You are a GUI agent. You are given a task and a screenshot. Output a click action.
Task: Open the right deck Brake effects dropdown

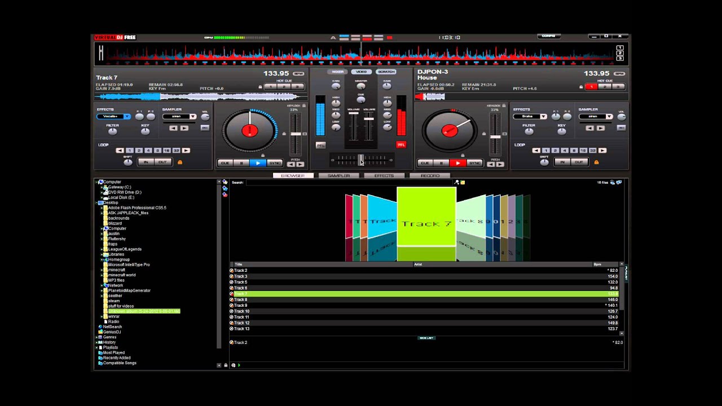coord(543,117)
